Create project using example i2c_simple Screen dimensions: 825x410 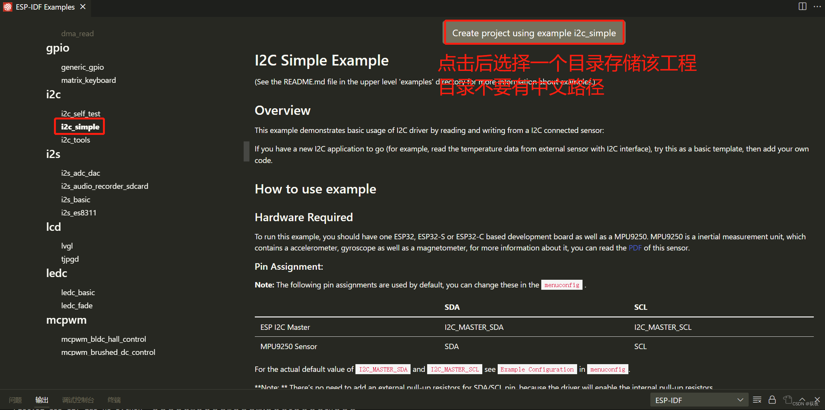coord(534,33)
